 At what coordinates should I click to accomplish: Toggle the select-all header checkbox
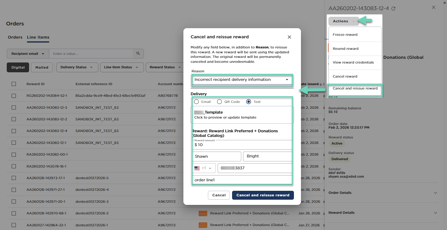tap(14, 84)
